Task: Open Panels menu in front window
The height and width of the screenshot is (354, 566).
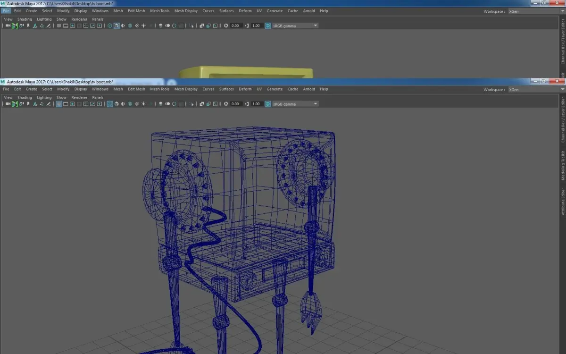Action: click(98, 98)
